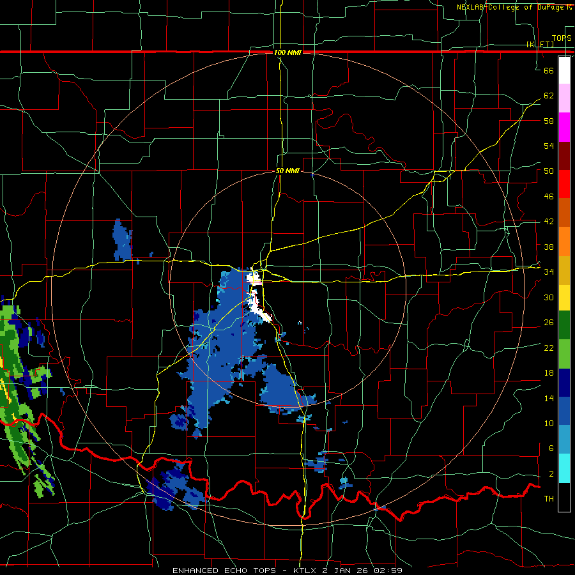Click the "18" legend value
Image resolution: width=575 pixels, height=575 pixels.
(549, 373)
